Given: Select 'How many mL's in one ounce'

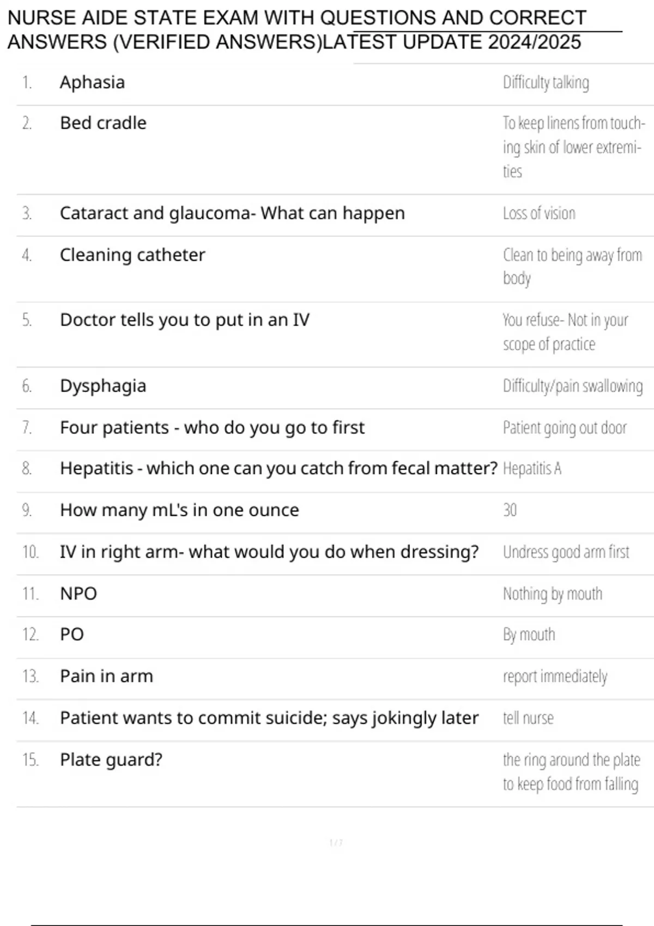Looking at the screenshot, I should 179,510.
